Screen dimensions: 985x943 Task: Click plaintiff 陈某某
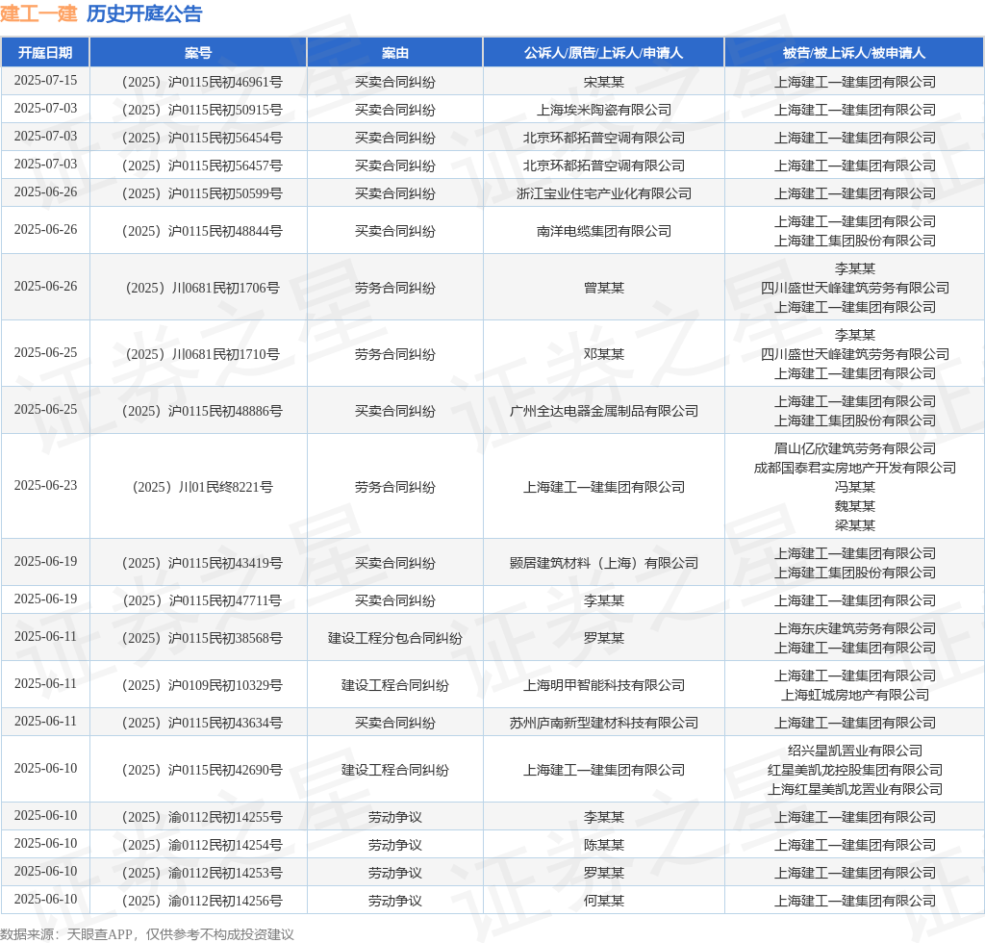coord(604,845)
